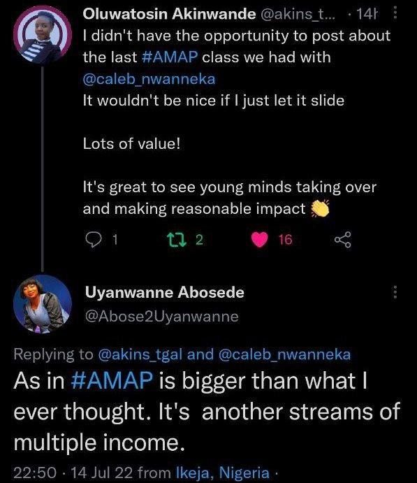Open the Ikeja, Nigeria location link

coord(223,473)
